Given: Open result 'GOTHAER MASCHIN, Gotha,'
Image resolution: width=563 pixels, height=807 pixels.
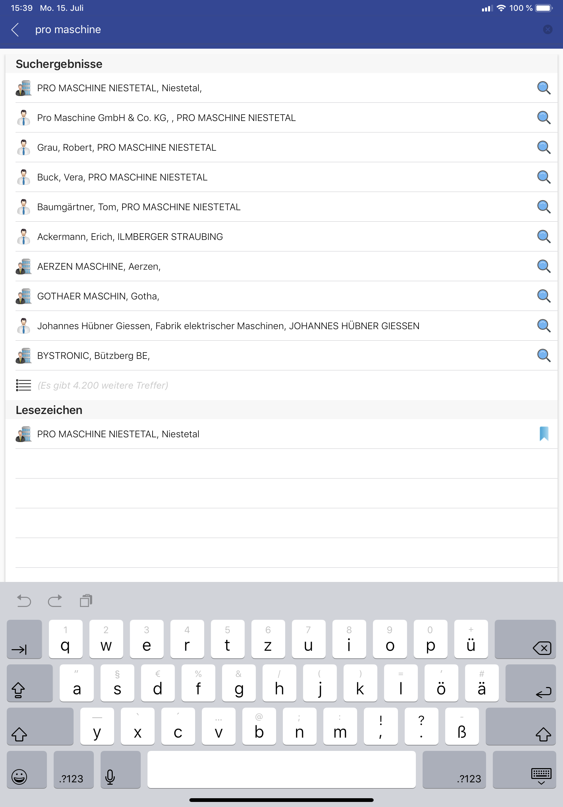Looking at the screenshot, I should (x=281, y=296).
